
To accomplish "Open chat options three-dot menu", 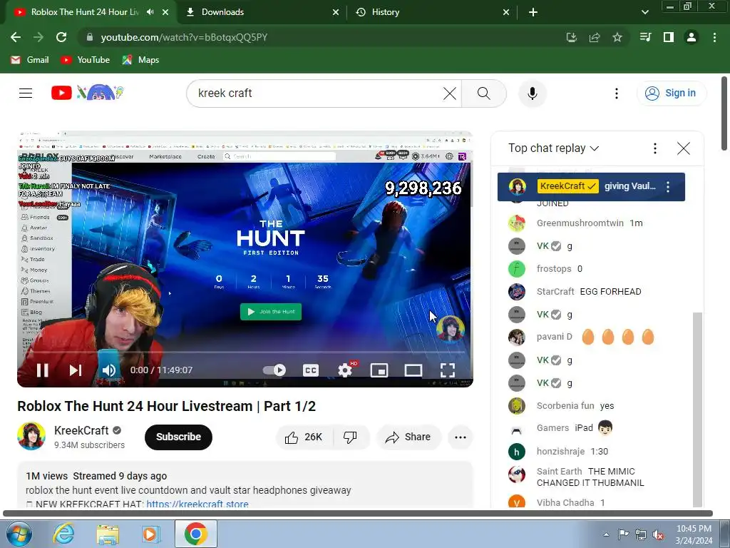I will (655, 148).
